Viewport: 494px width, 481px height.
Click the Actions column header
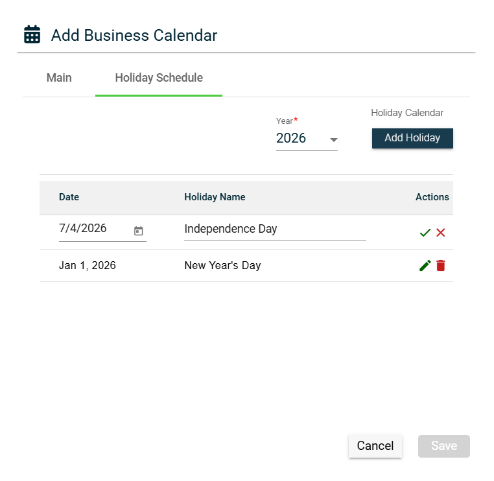pyautogui.click(x=432, y=197)
